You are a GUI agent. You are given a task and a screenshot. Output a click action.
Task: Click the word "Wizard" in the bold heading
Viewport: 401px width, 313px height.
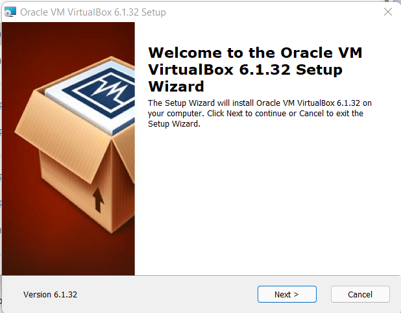[x=176, y=86]
